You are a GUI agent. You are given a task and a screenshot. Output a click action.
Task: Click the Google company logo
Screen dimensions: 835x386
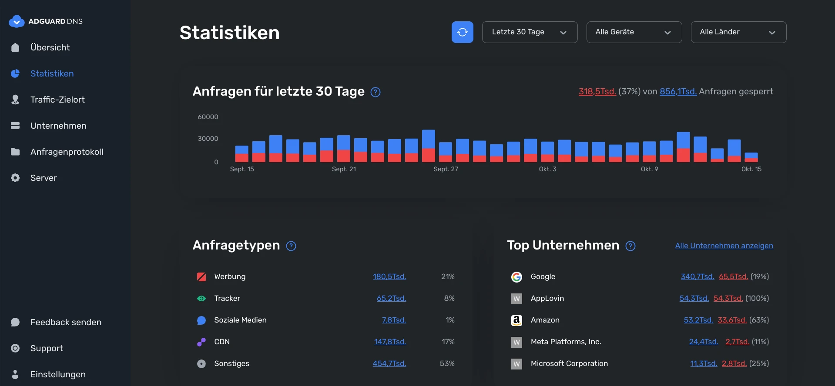pyautogui.click(x=516, y=277)
